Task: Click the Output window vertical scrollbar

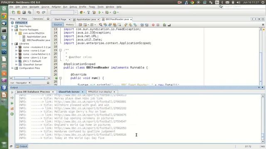Action: (x=263, y=118)
